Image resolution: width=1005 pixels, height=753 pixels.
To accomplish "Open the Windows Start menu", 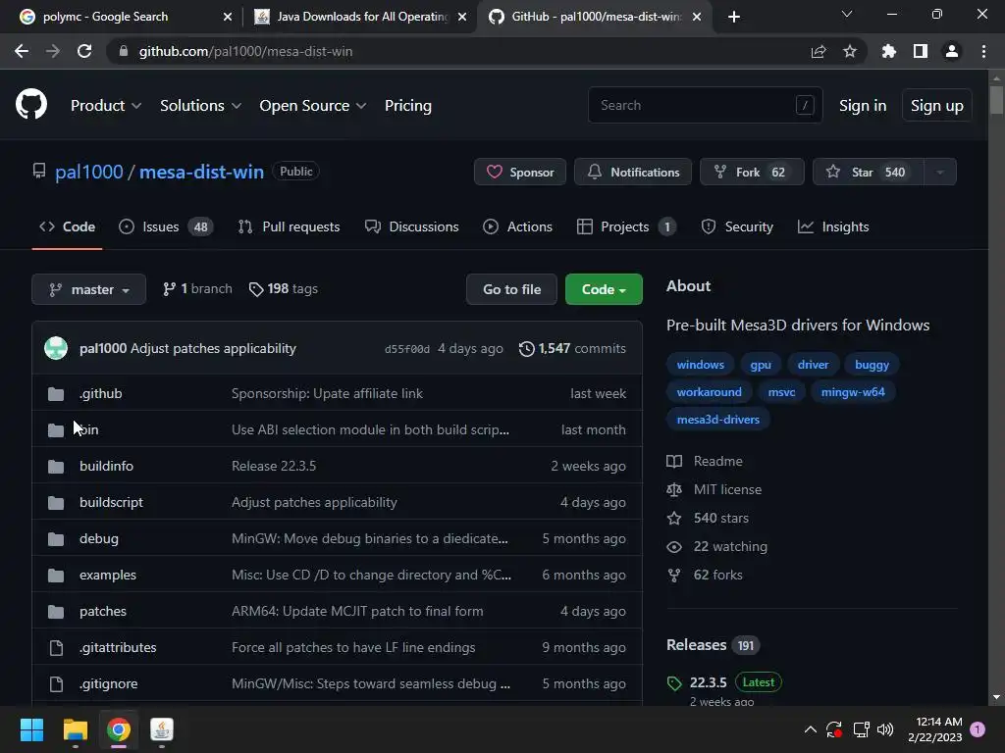I will pyautogui.click(x=31, y=729).
